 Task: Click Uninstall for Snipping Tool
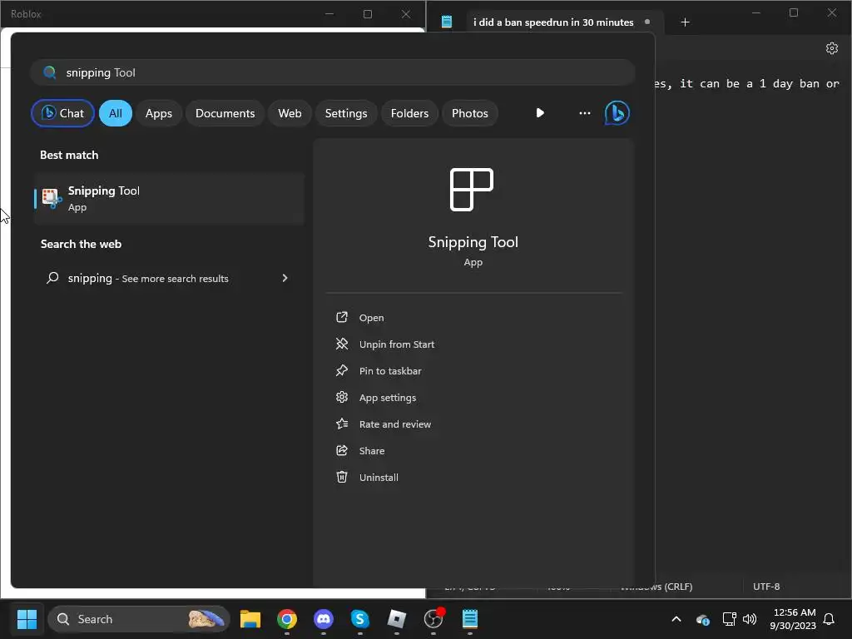pos(379,478)
